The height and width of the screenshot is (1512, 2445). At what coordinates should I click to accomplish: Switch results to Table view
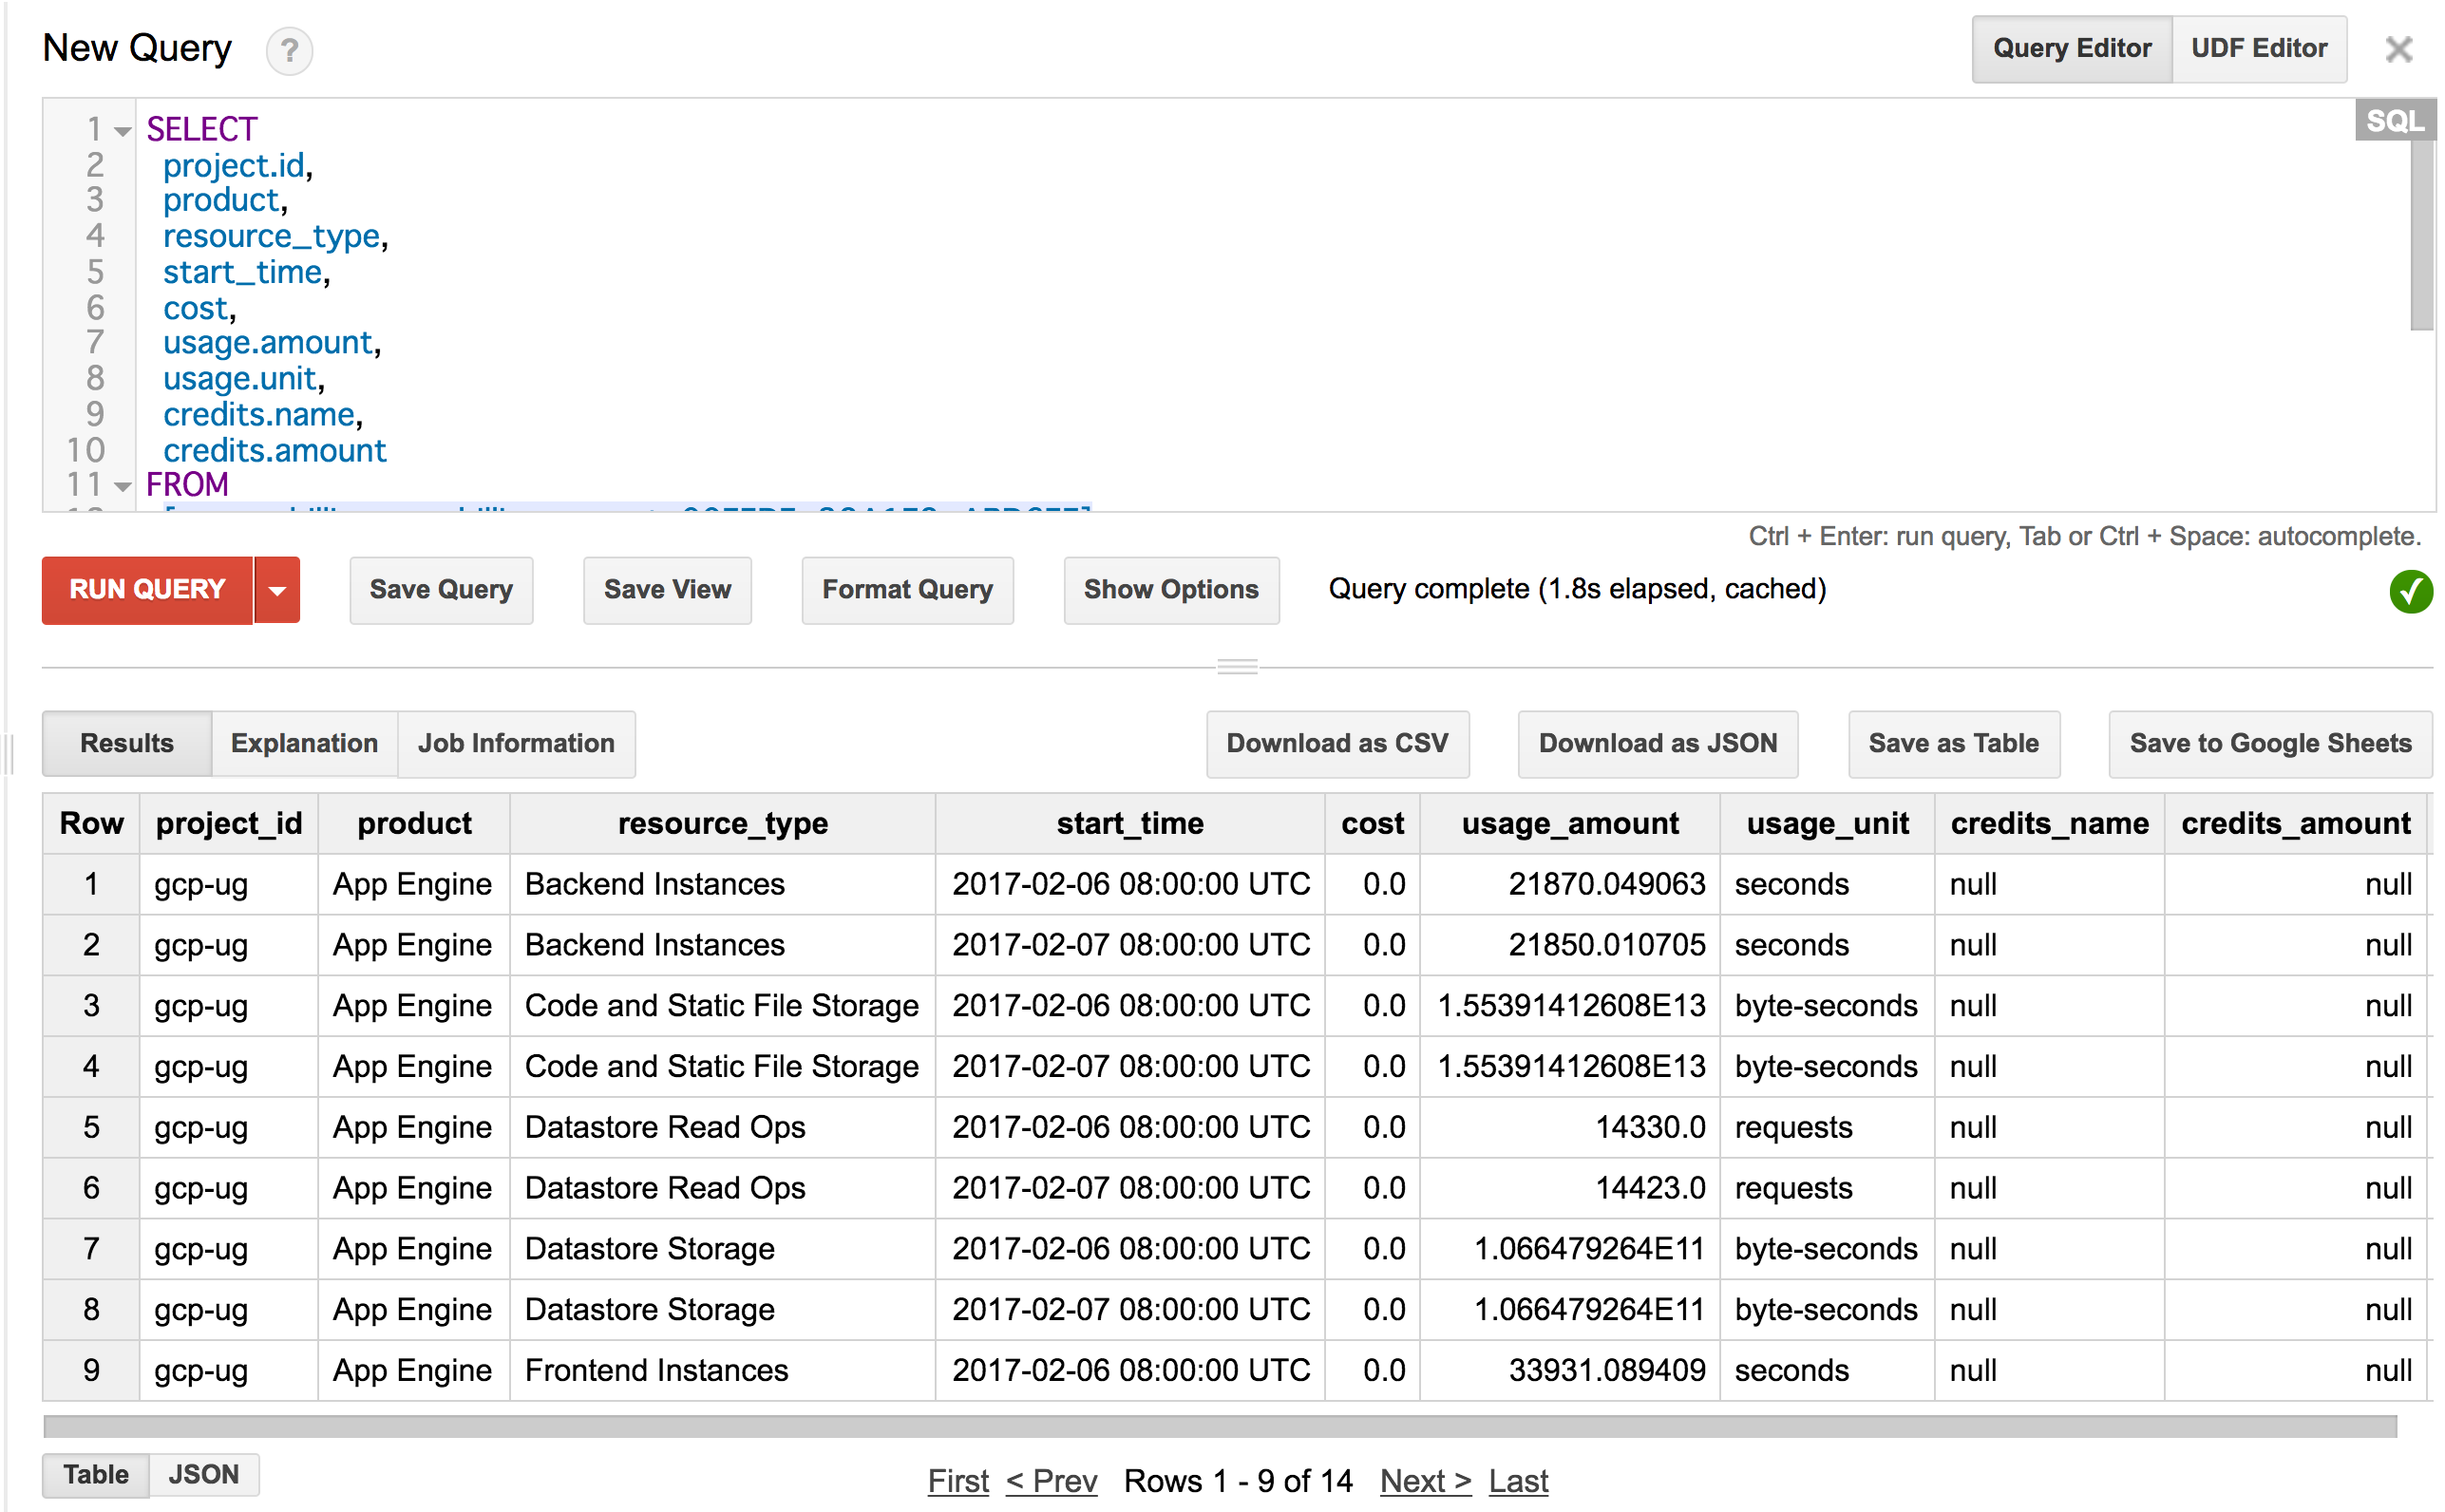95,1474
